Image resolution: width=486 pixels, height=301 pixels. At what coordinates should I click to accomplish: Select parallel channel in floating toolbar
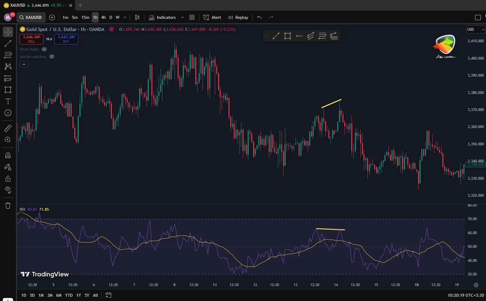pos(311,36)
